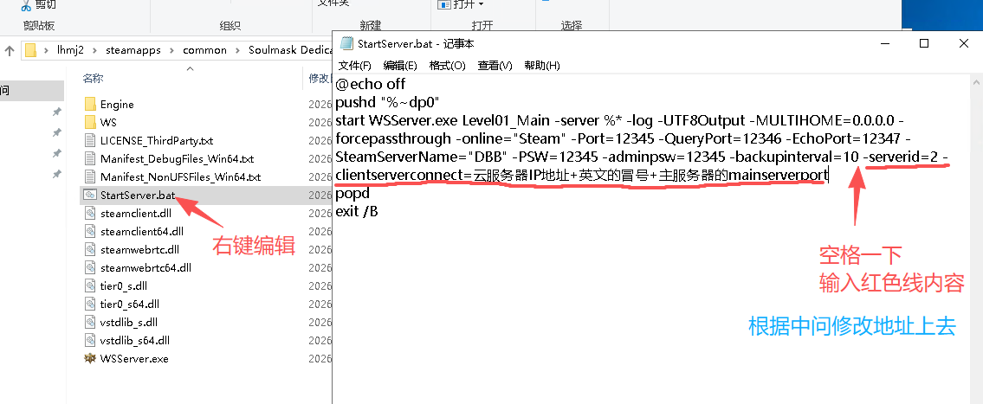Open the 文件(F) menu in Notepad

point(354,65)
